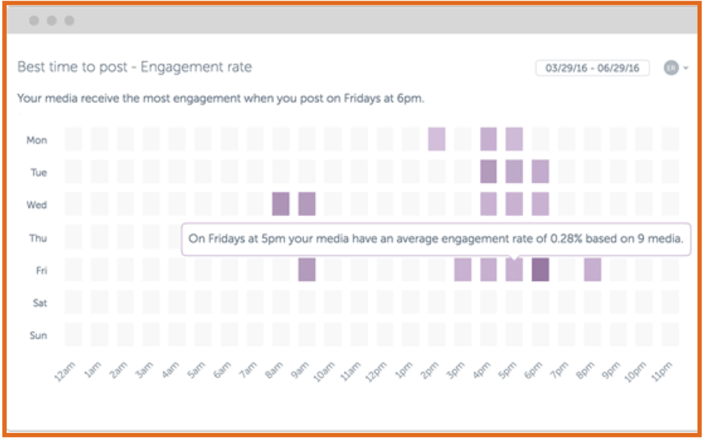The height and width of the screenshot is (439, 703).
Task: Select the Friday 5pm cell under tooltip pointer
Action: [514, 271]
